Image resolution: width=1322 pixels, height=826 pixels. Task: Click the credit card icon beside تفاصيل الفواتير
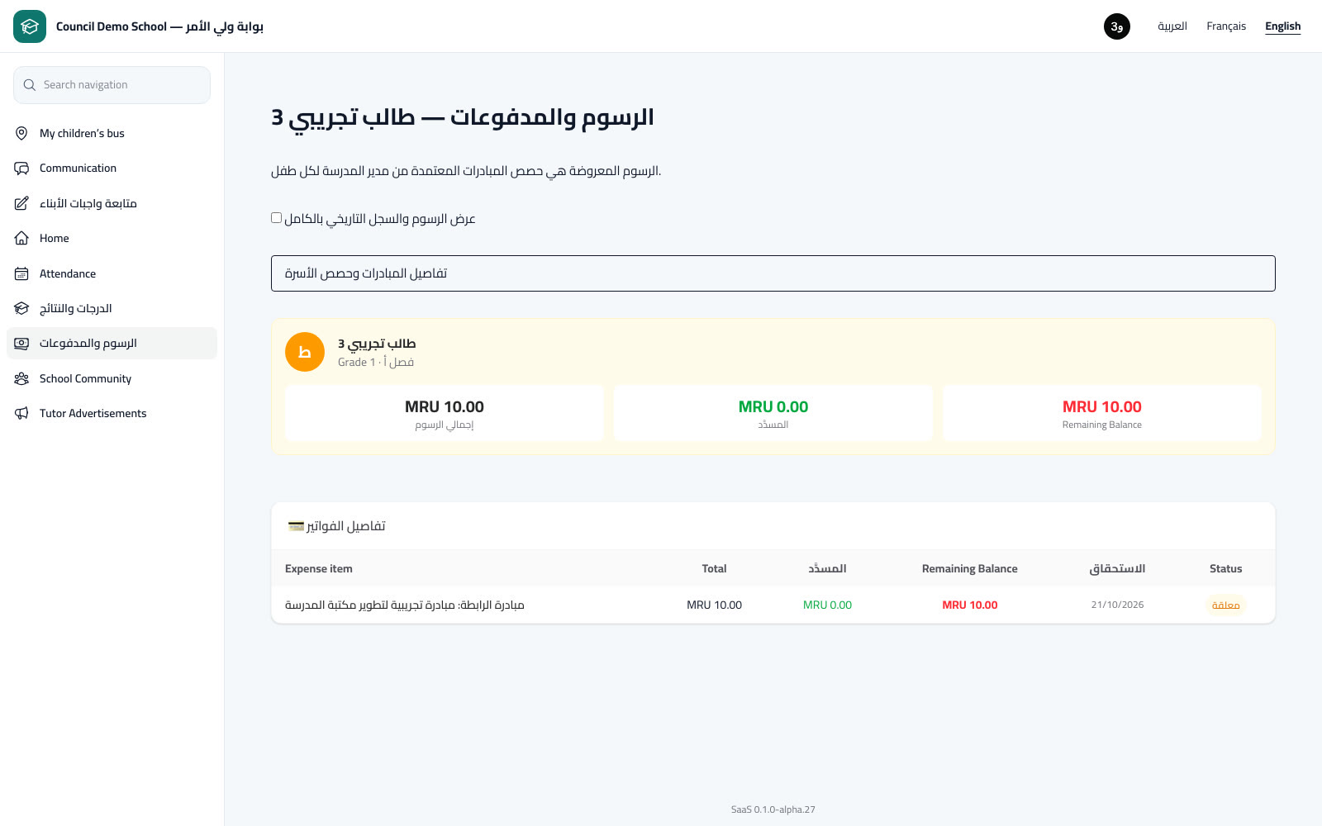tap(296, 526)
